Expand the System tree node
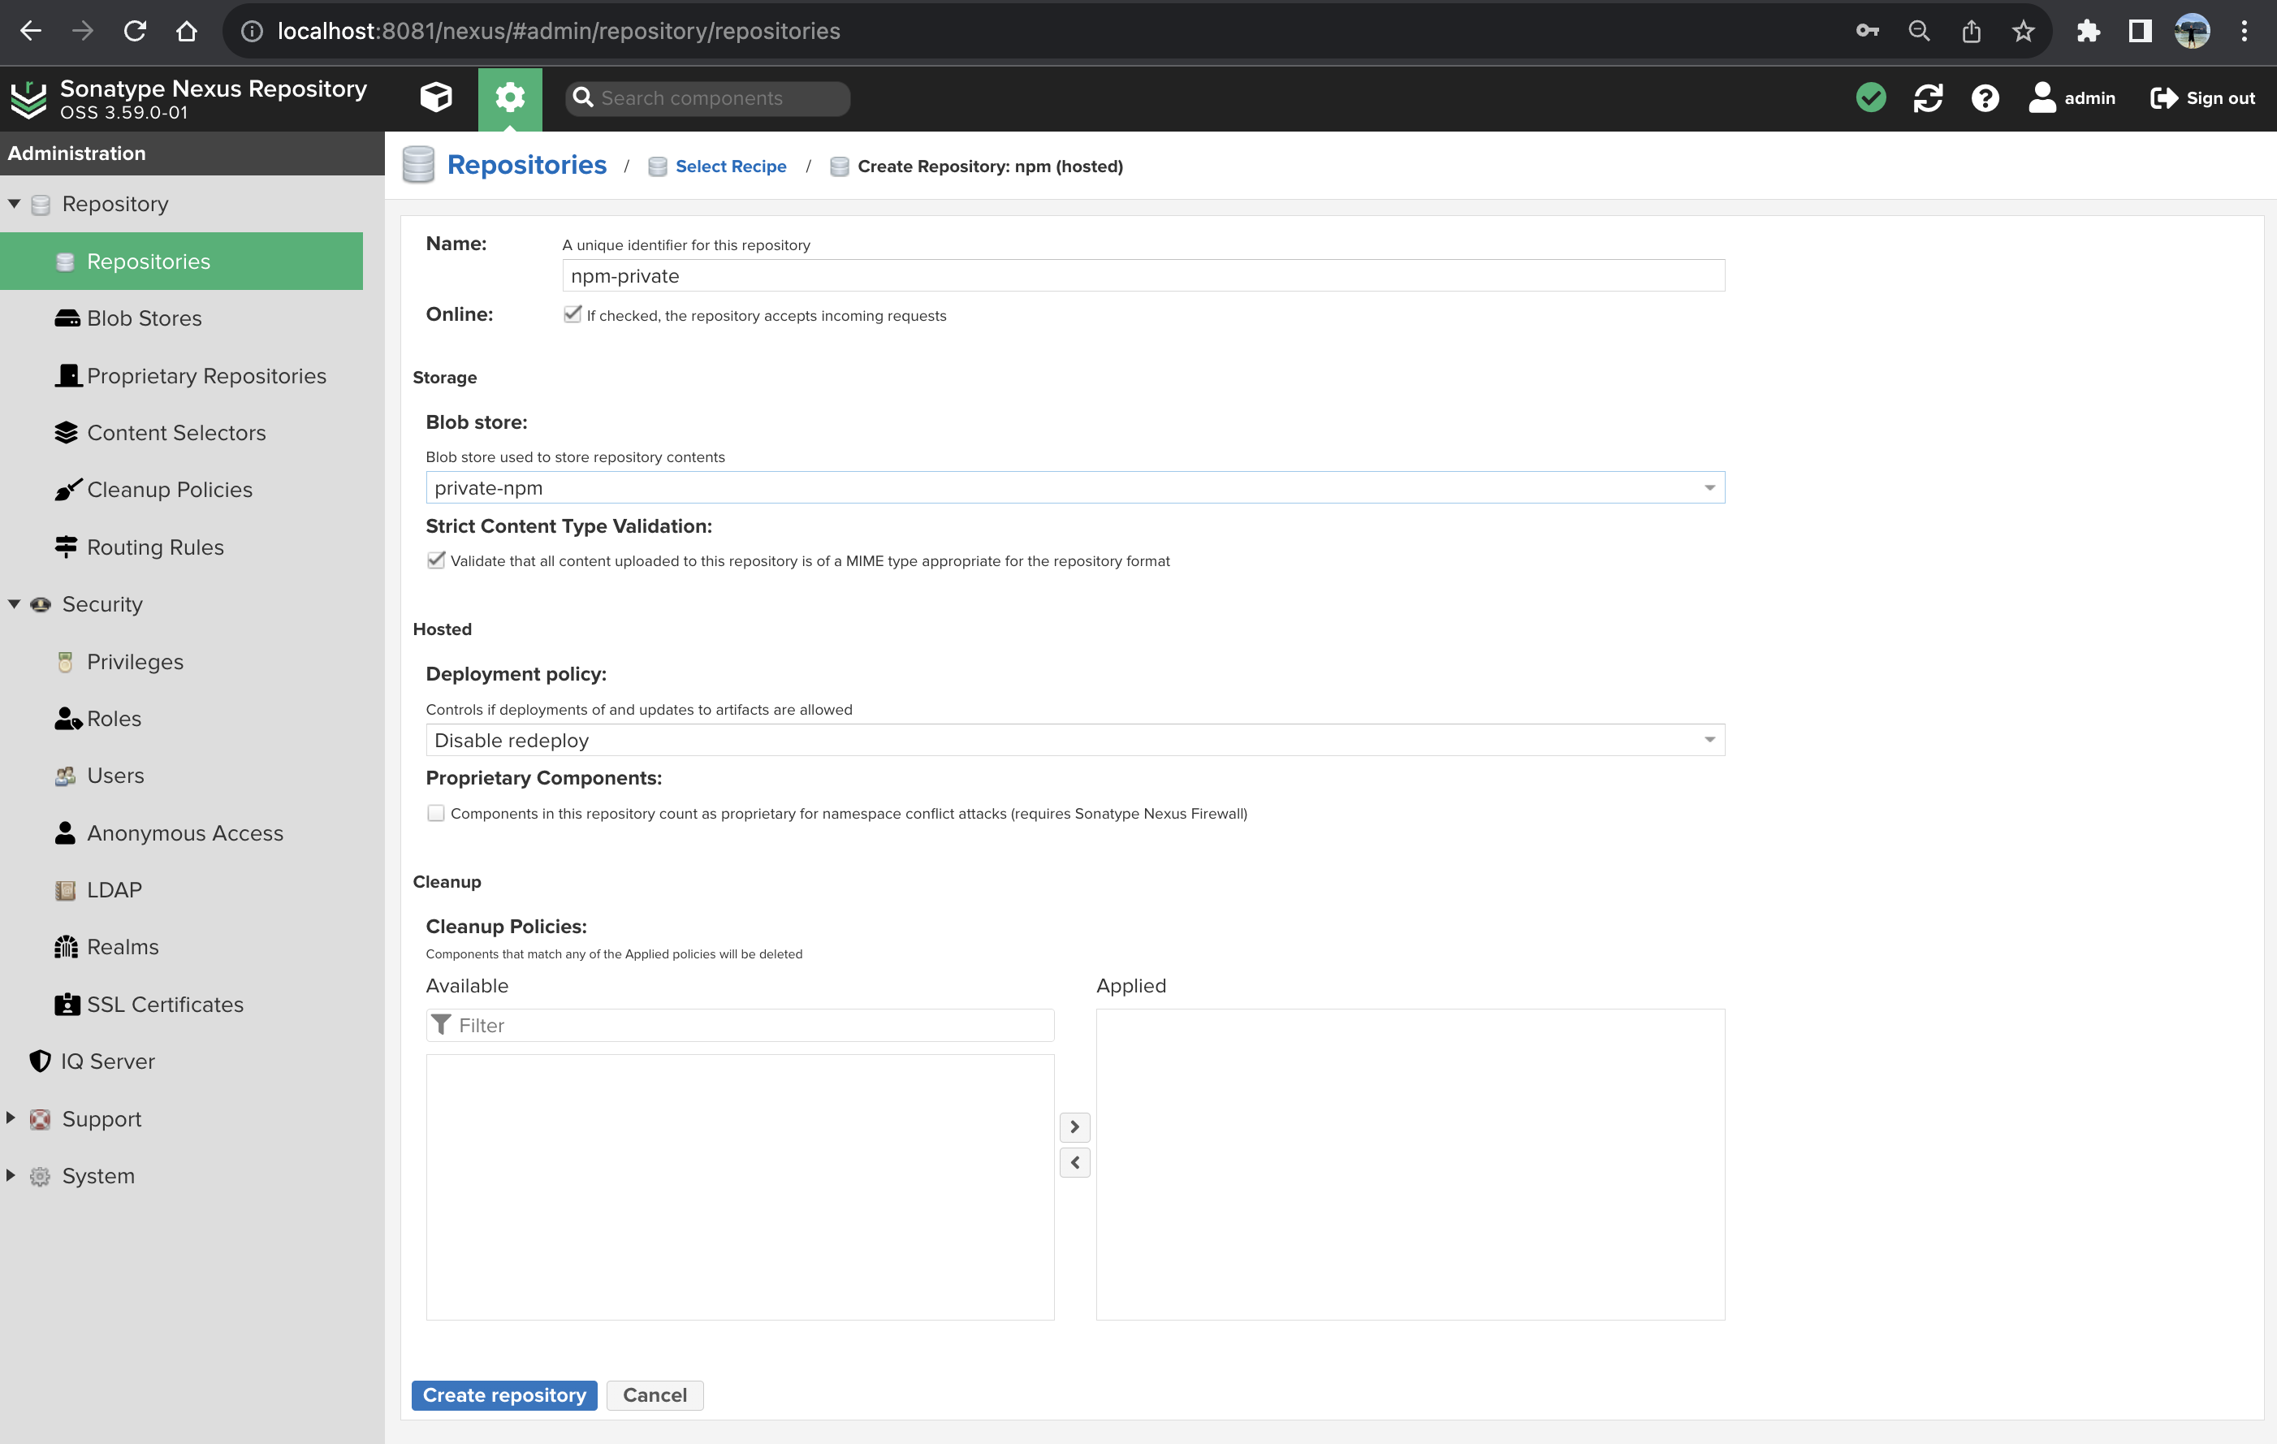 11,1175
